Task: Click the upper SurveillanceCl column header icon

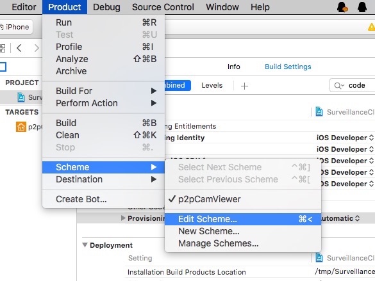Action: [319, 111]
